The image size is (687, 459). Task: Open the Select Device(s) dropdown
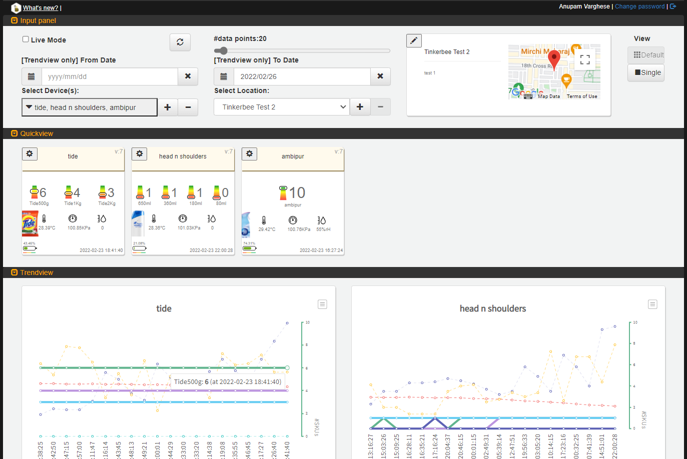coord(89,106)
